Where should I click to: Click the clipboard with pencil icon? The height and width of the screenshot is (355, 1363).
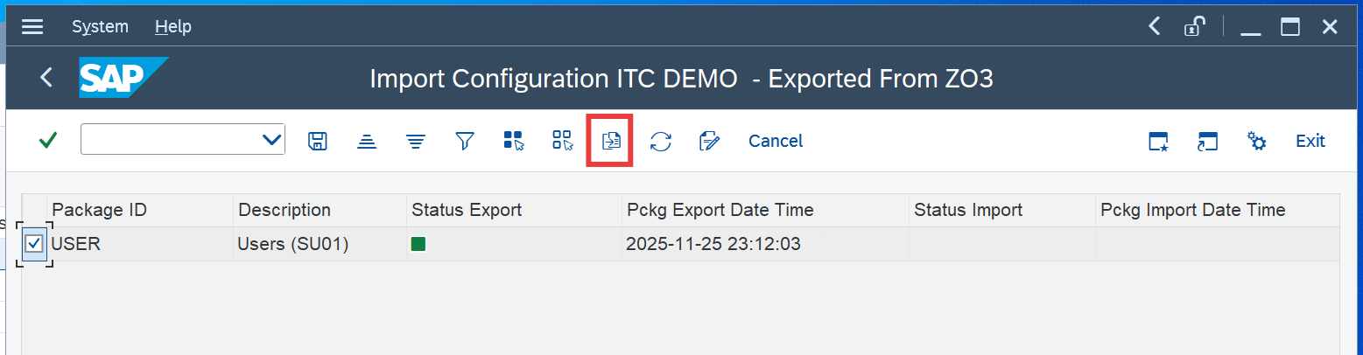pos(709,141)
